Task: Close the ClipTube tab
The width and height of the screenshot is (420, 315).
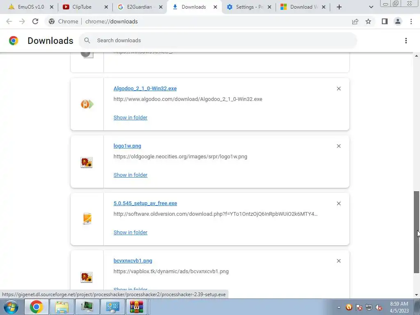Action: pyautogui.click(x=106, y=7)
